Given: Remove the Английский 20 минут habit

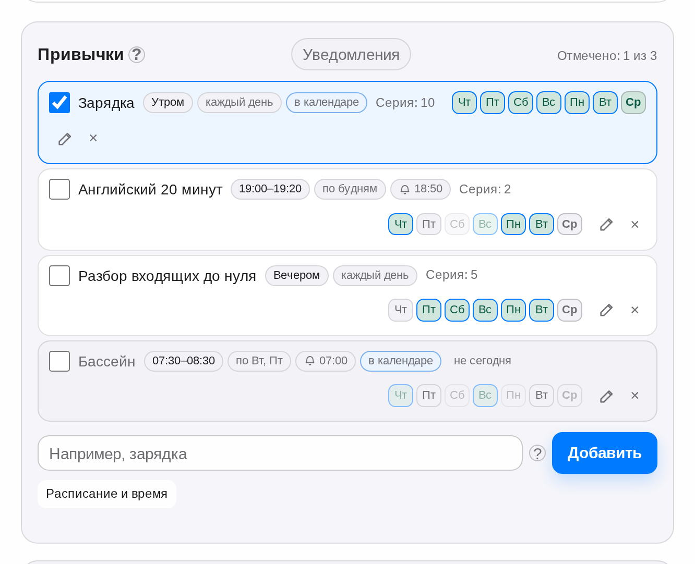Looking at the screenshot, I should (635, 225).
